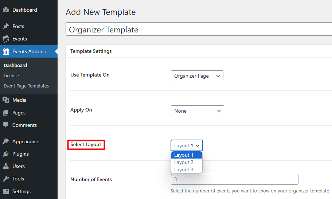Click the Plugins plug icon
Screen dimensions: 332x199
tap(6, 154)
